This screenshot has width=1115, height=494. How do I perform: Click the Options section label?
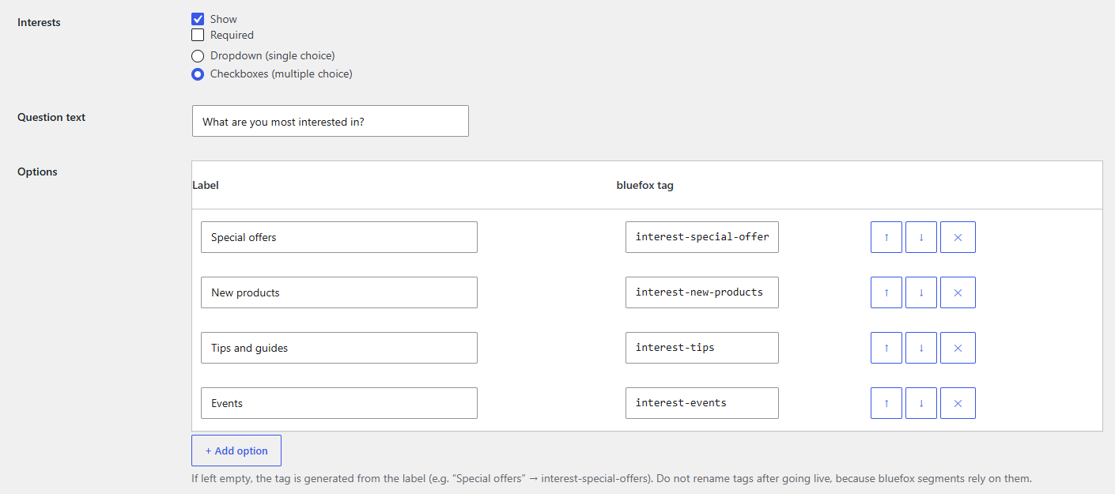(37, 172)
